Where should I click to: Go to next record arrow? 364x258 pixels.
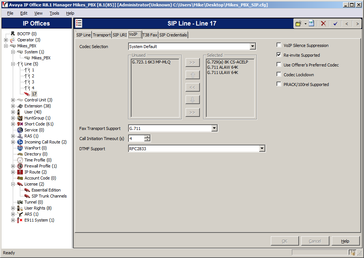(357, 24)
